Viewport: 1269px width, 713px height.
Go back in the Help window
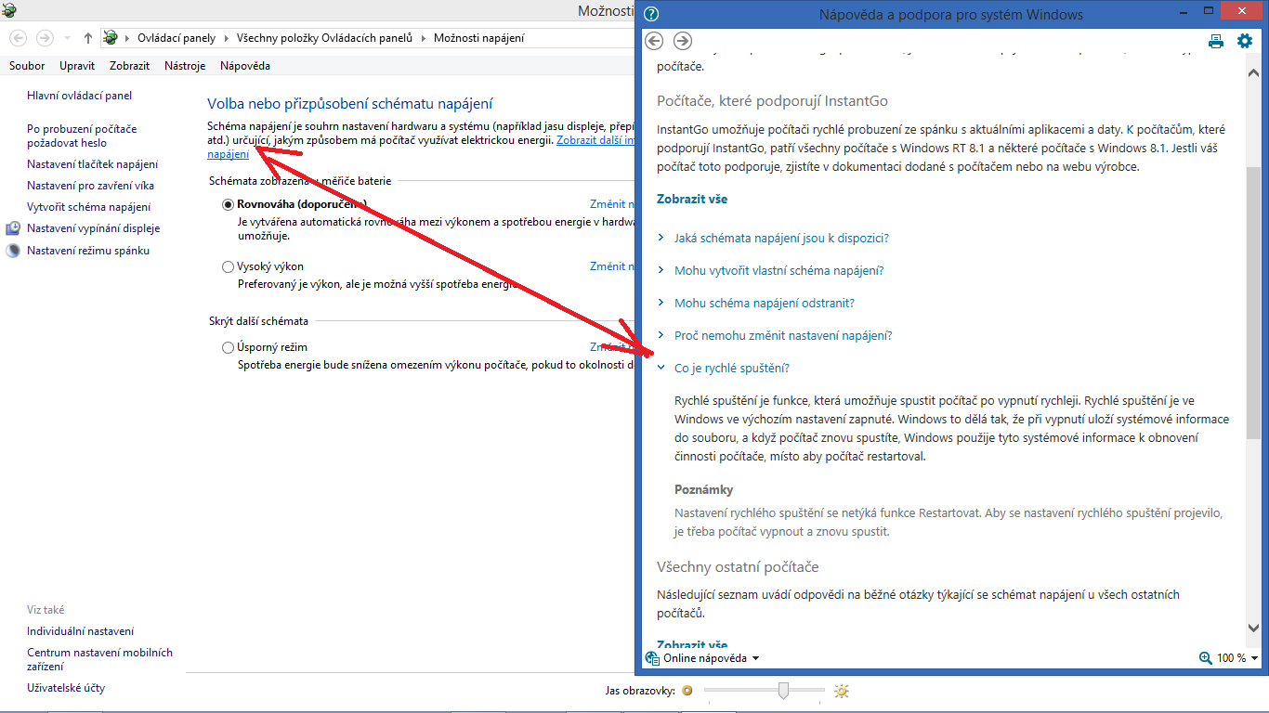[x=654, y=41]
